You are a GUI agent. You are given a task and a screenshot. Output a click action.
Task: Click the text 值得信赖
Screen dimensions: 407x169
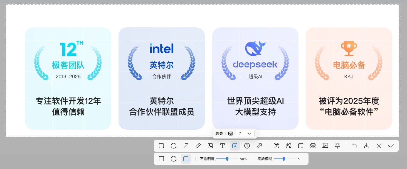click(x=68, y=112)
